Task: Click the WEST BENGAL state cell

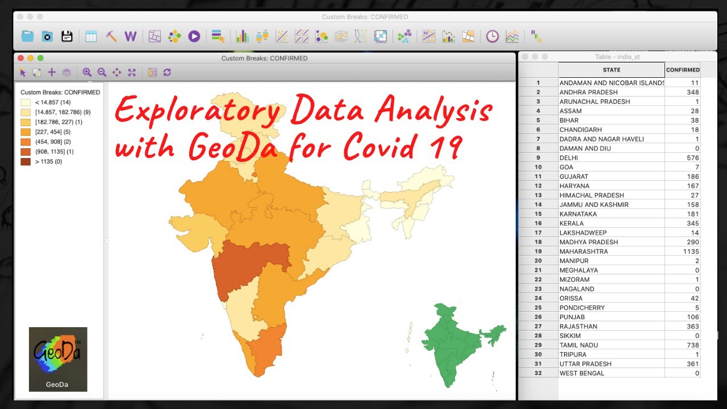Action: click(612, 373)
